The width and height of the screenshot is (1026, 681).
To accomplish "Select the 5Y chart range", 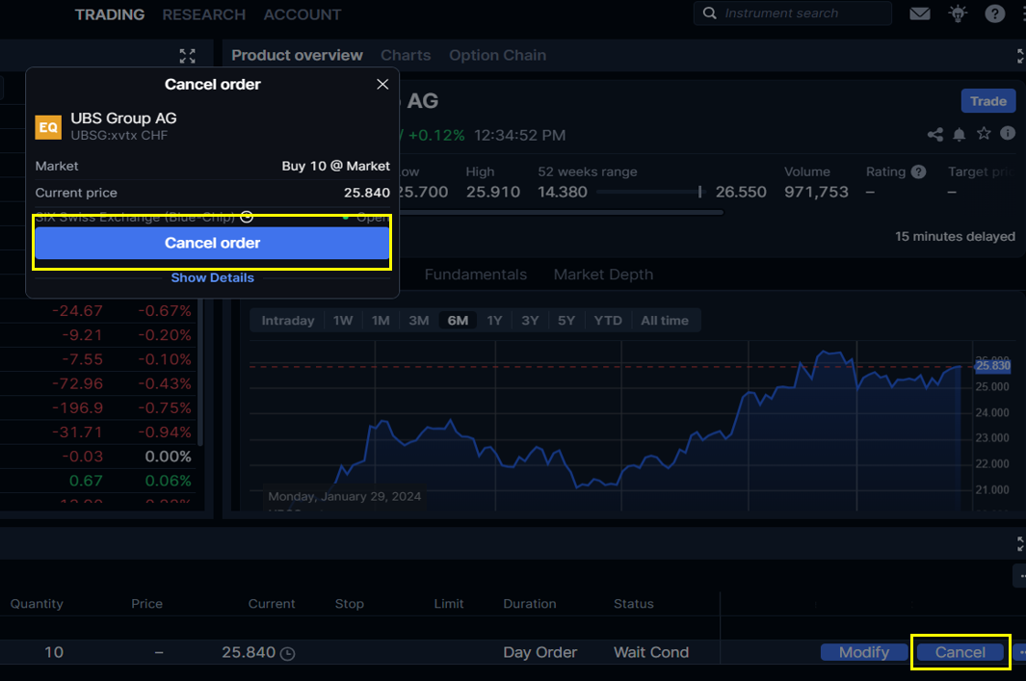I will (x=566, y=321).
